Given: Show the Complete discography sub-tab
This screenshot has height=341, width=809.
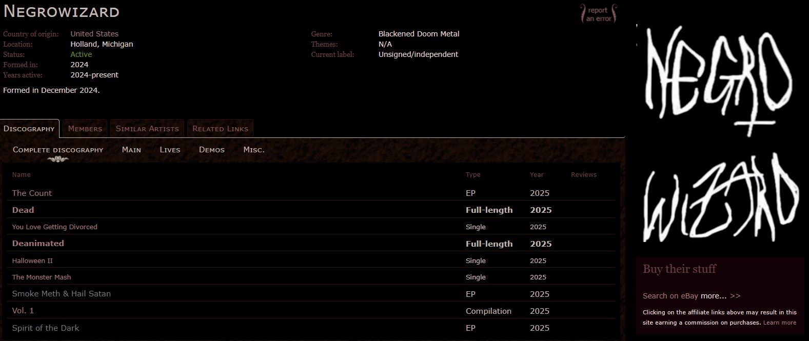Looking at the screenshot, I should [x=58, y=150].
